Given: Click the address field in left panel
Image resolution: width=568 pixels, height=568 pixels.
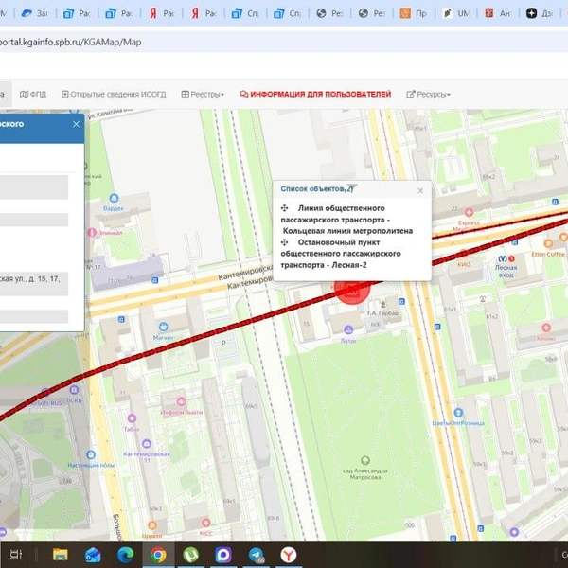Looking at the screenshot, I should click(34, 284).
